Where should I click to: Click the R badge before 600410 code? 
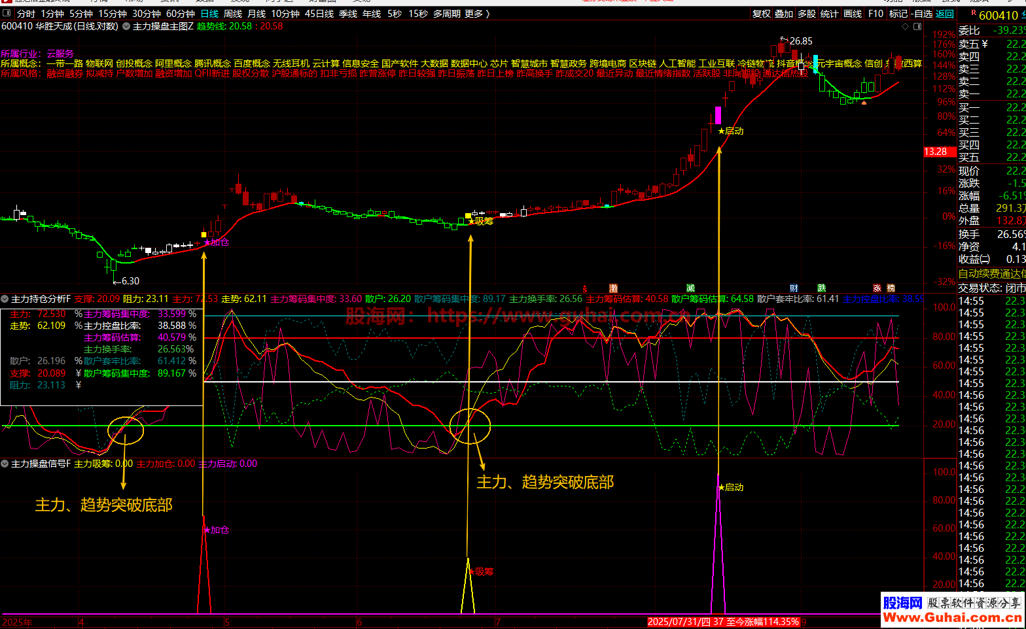coord(974,14)
